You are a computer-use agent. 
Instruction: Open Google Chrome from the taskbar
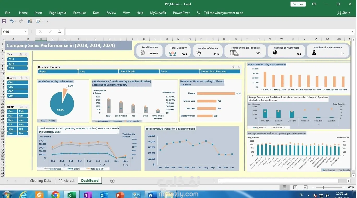(x=55, y=195)
